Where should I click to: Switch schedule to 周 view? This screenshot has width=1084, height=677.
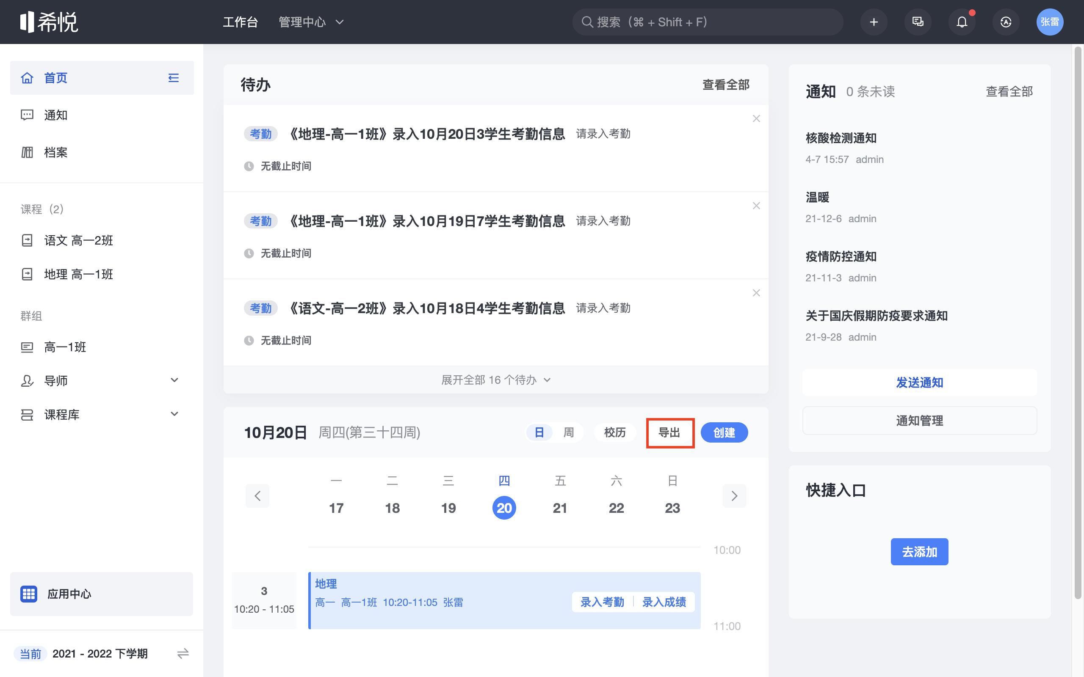pyautogui.click(x=568, y=432)
